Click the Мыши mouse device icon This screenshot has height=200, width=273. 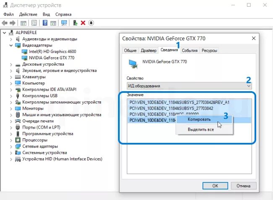pyautogui.click(x=18, y=115)
